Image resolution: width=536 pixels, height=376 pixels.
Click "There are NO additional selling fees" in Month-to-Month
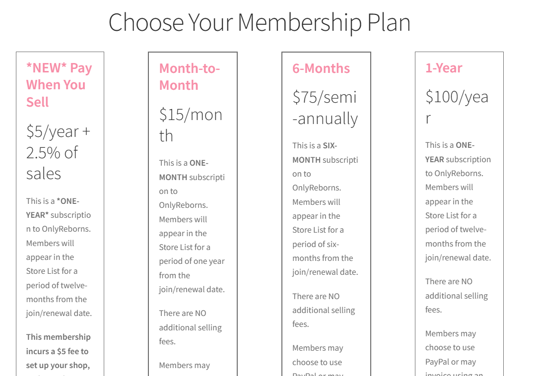(x=190, y=327)
